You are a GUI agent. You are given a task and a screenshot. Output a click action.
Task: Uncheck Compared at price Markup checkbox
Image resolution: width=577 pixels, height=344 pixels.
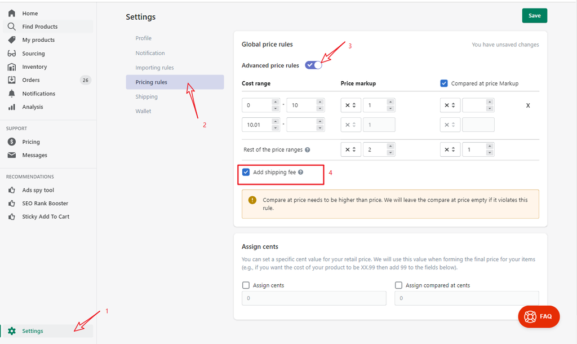(x=444, y=83)
